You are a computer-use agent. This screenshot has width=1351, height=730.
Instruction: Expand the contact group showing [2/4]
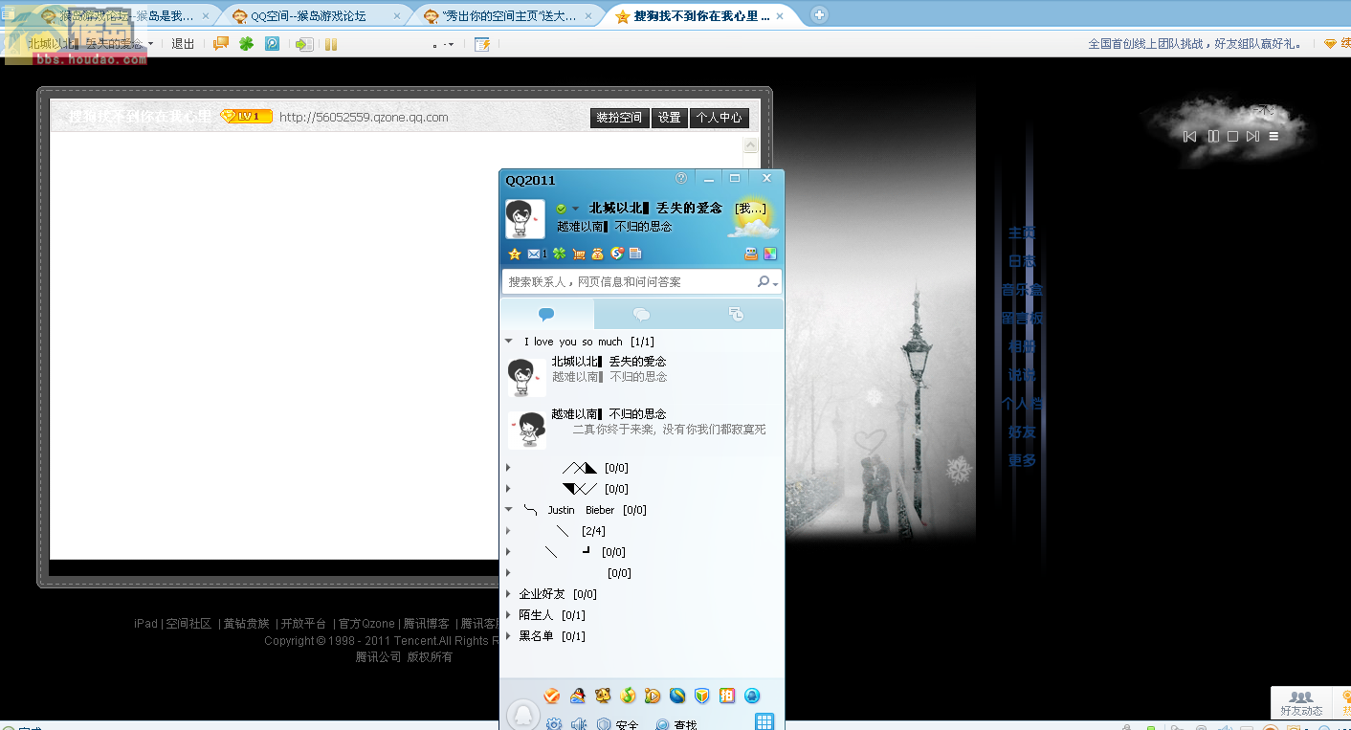509,531
